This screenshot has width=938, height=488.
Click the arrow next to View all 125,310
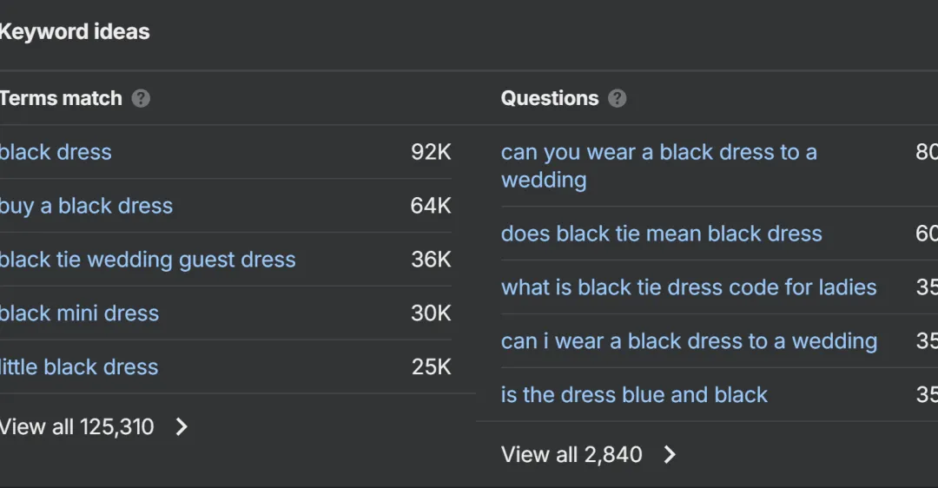pyautogui.click(x=182, y=426)
